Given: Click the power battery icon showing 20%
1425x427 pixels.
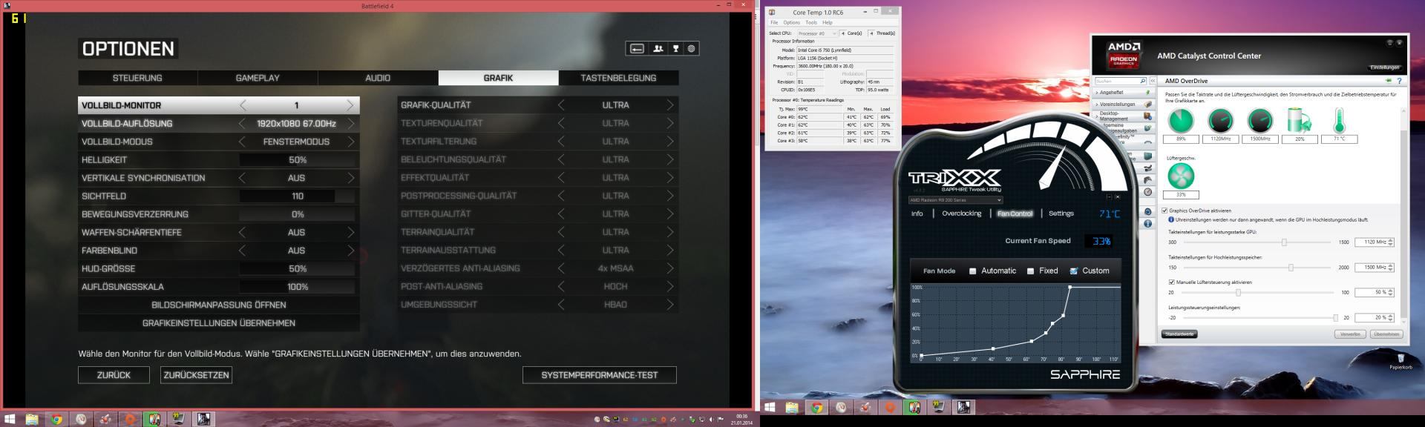Looking at the screenshot, I should tap(1299, 120).
